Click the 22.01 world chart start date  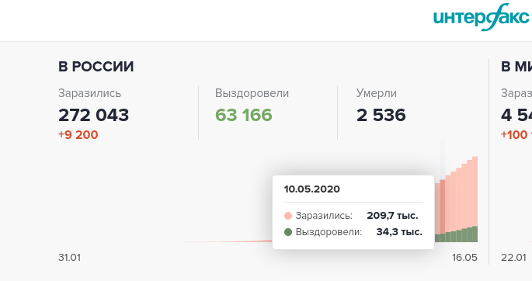[513, 258]
